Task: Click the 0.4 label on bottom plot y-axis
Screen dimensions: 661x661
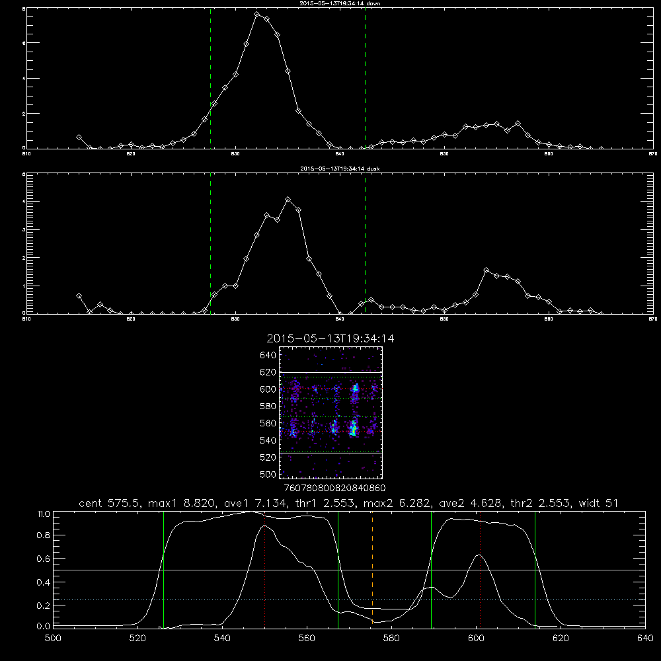Action: (44, 582)
